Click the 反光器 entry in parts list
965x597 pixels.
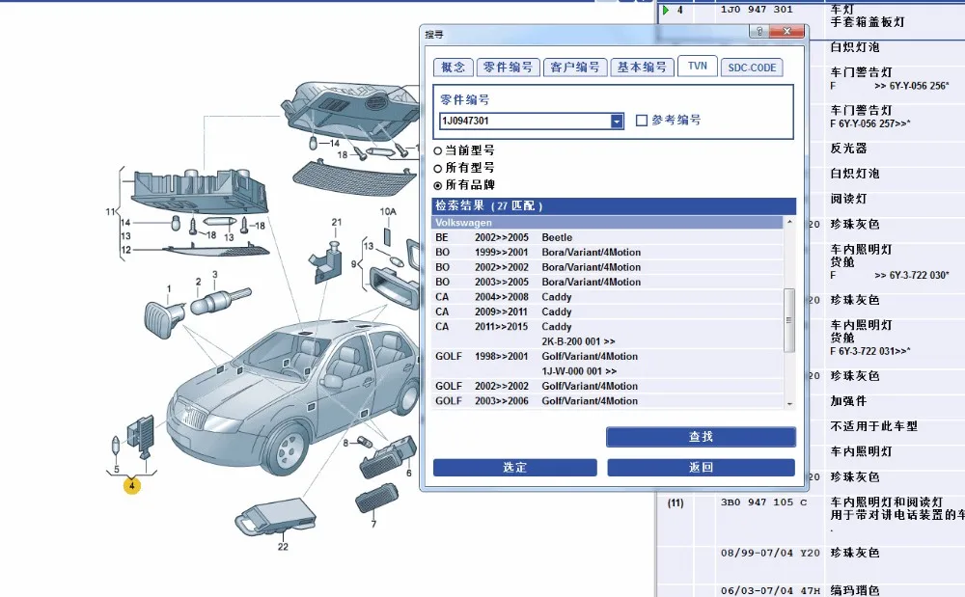pyautogui.click(x=848, y=149)
